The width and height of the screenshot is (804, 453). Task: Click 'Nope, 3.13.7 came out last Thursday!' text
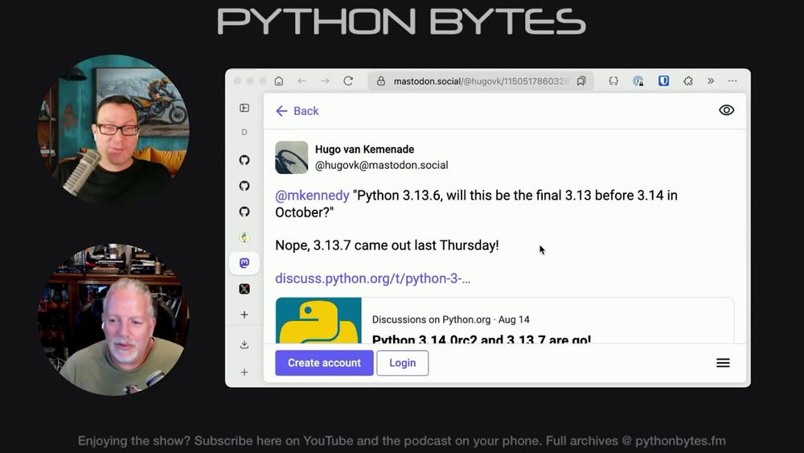[x=388, y=245]
